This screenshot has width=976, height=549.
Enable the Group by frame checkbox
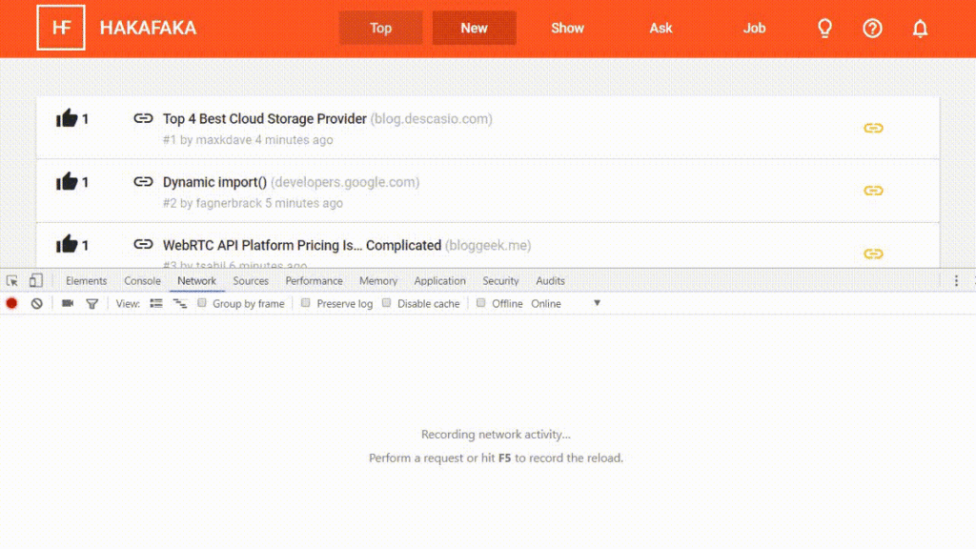tap(200, 303)
